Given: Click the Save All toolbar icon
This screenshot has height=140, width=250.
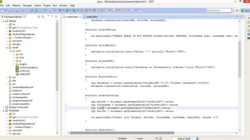Looking at the screenshot, I should 13,10.
